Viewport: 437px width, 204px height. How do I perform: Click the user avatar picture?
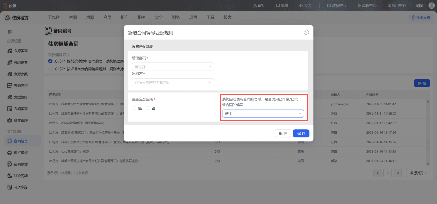tap(432, 5)
